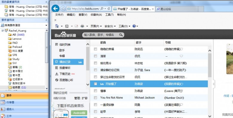The height and width of the screenshot is (118, 233).
Task: Open the 工具(O) dropdown in the IE toolbar
Action: (124, 26)
